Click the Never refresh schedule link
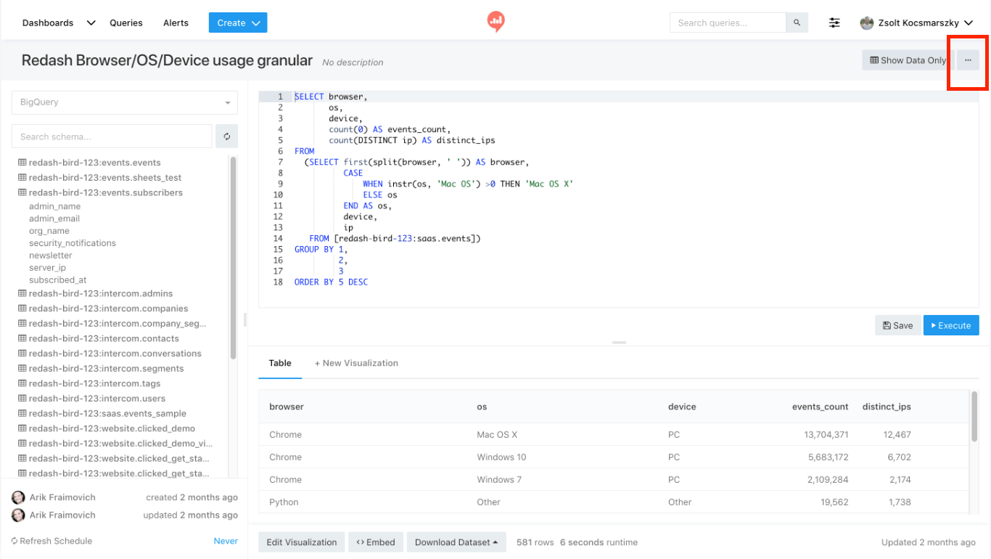 click(x=226, y=541)
